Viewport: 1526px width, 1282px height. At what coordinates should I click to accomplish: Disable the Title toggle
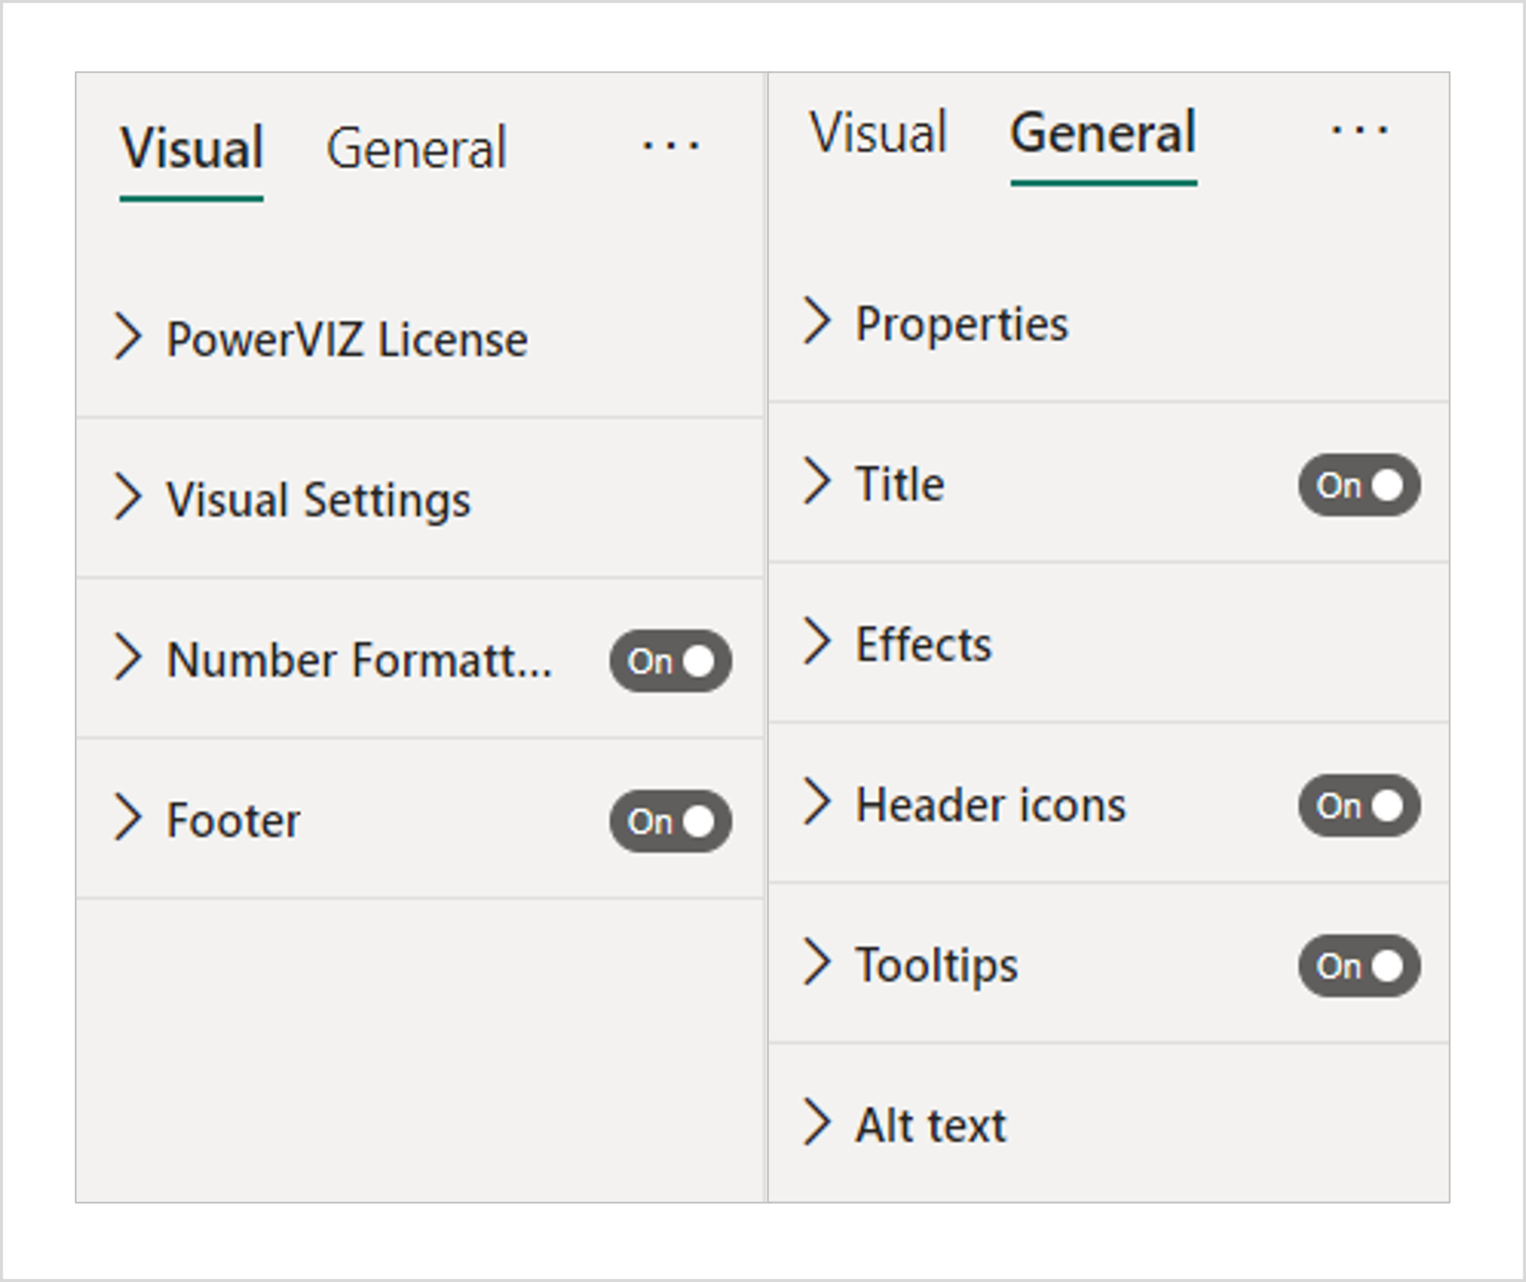point(1358,486)
